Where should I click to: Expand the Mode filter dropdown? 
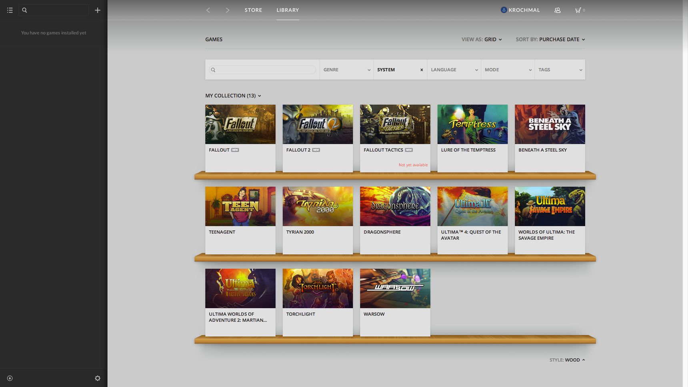pos(508,70)
